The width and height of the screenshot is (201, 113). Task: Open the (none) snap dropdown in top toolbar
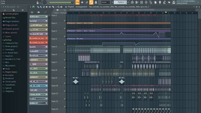click(x=106, y=2)
